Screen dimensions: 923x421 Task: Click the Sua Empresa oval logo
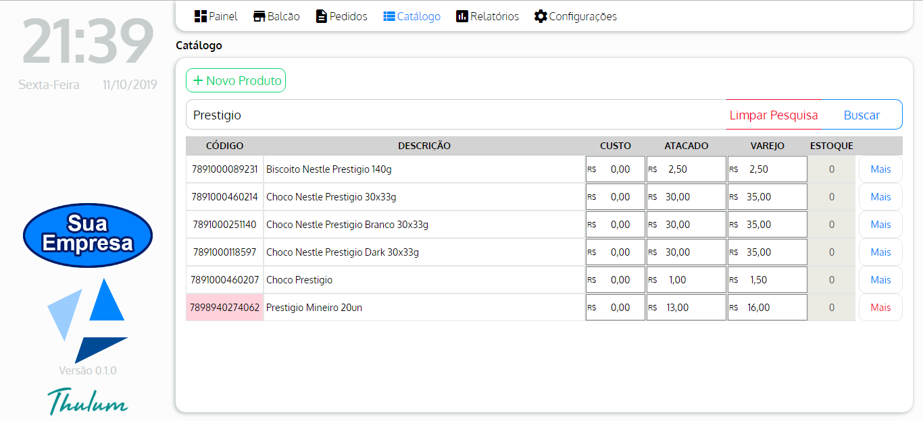[88, 235]
